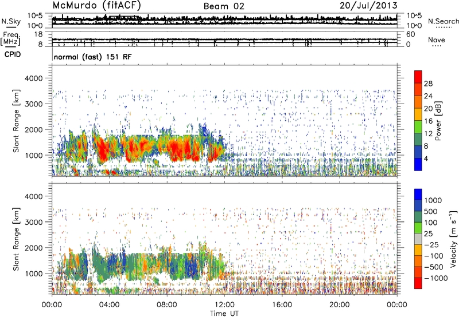Viewport: 459px width, 317px height.
Task: Select the 'N.Search' legend label
Action: tap(443, 21)
